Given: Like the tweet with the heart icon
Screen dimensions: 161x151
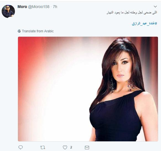Looking at the screenshot, I should click(x=65, y=147).
